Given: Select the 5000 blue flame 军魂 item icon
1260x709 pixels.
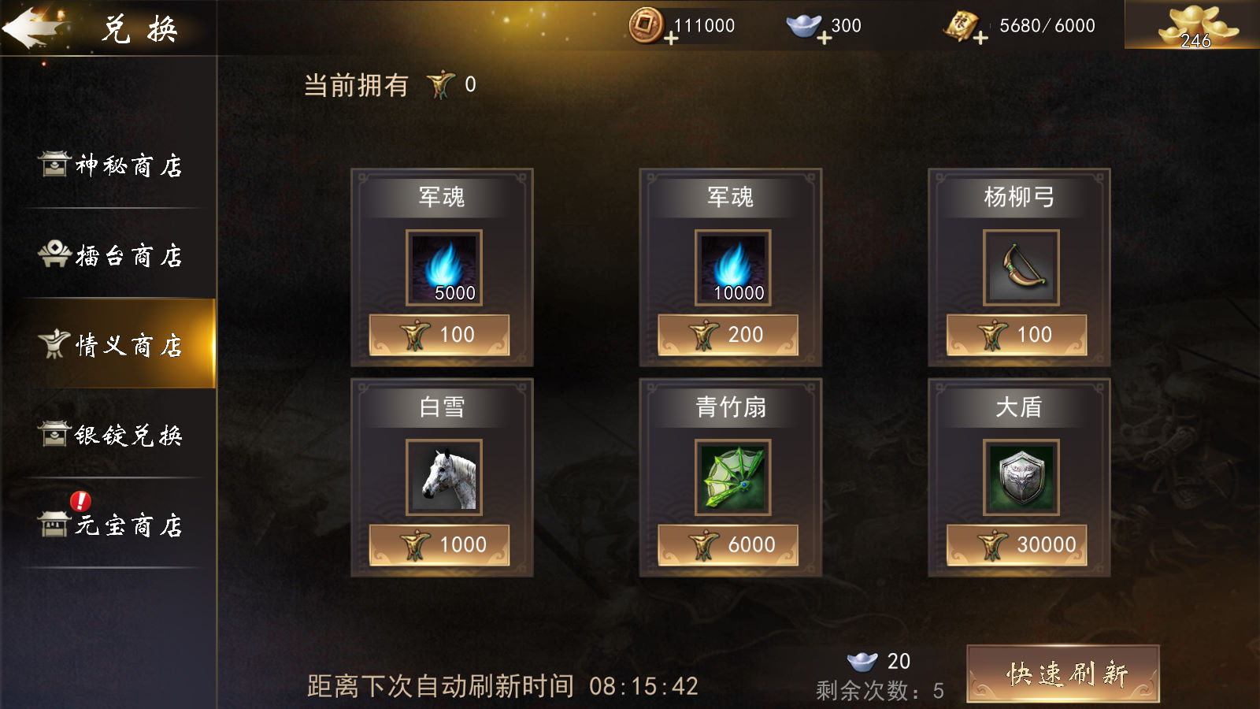Looking at the screenshot, I should point(444,268).
